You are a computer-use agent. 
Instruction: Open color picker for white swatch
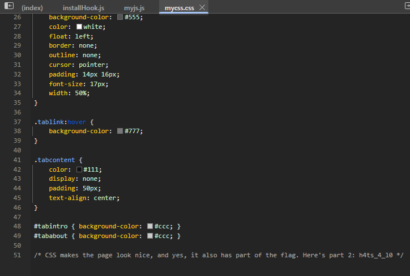coord(79,27)
